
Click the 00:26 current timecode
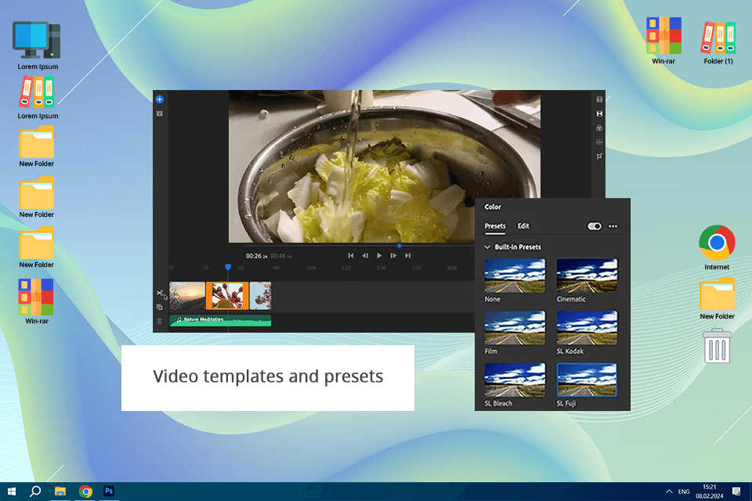(x=257, y=256)
